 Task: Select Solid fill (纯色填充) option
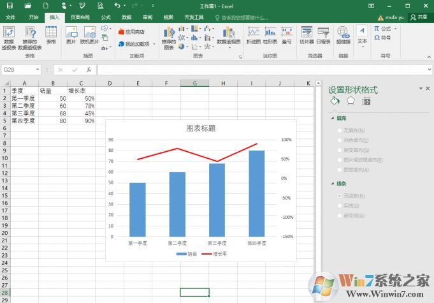[x=353, y=140]
